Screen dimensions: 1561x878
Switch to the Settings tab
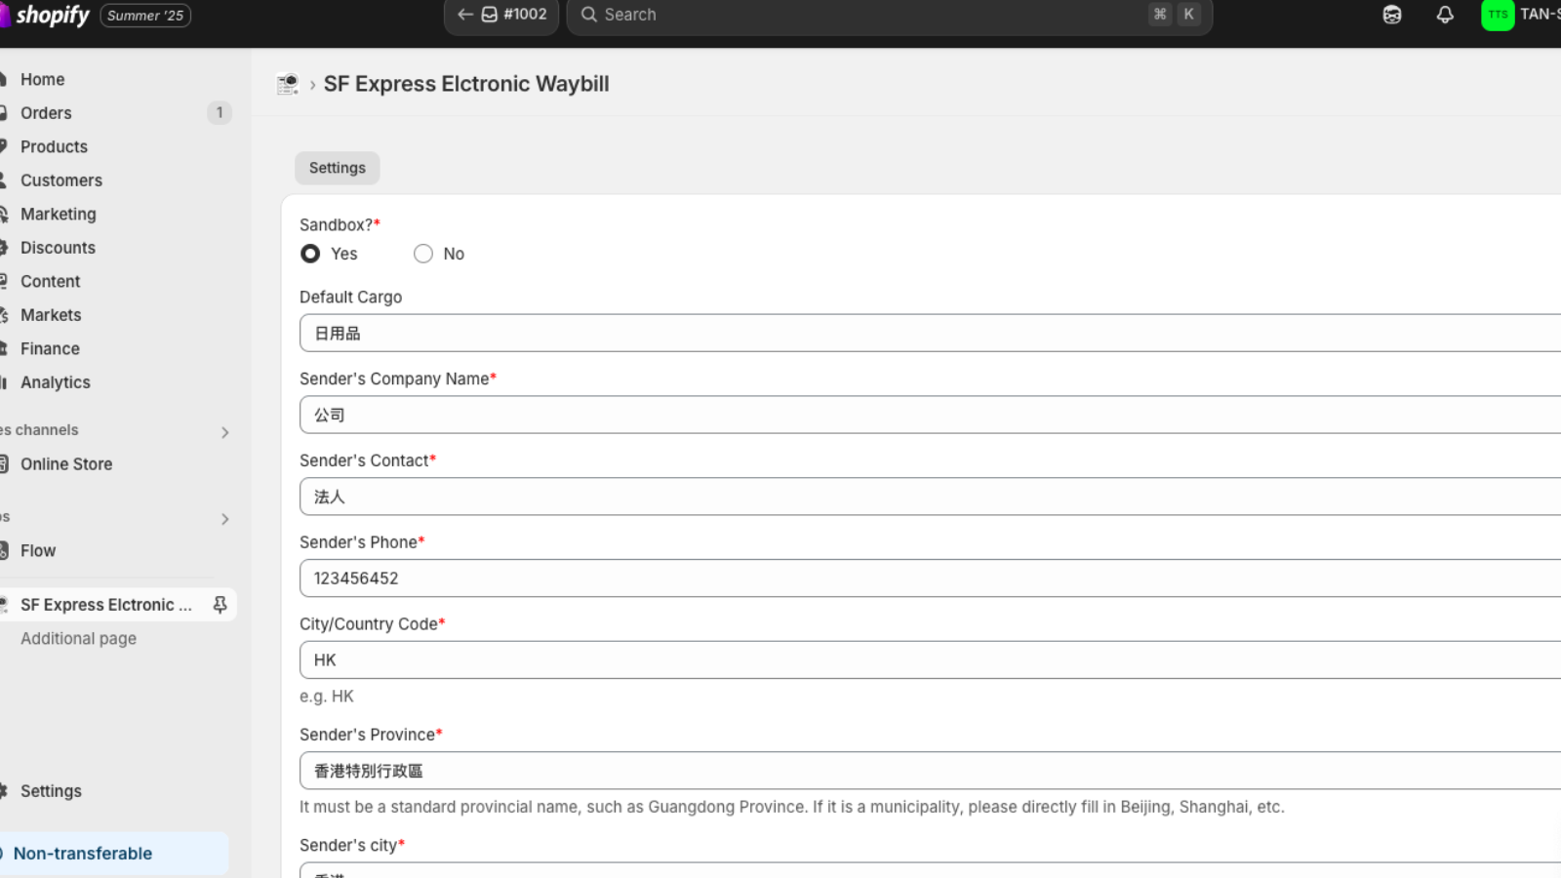point(338,168)
